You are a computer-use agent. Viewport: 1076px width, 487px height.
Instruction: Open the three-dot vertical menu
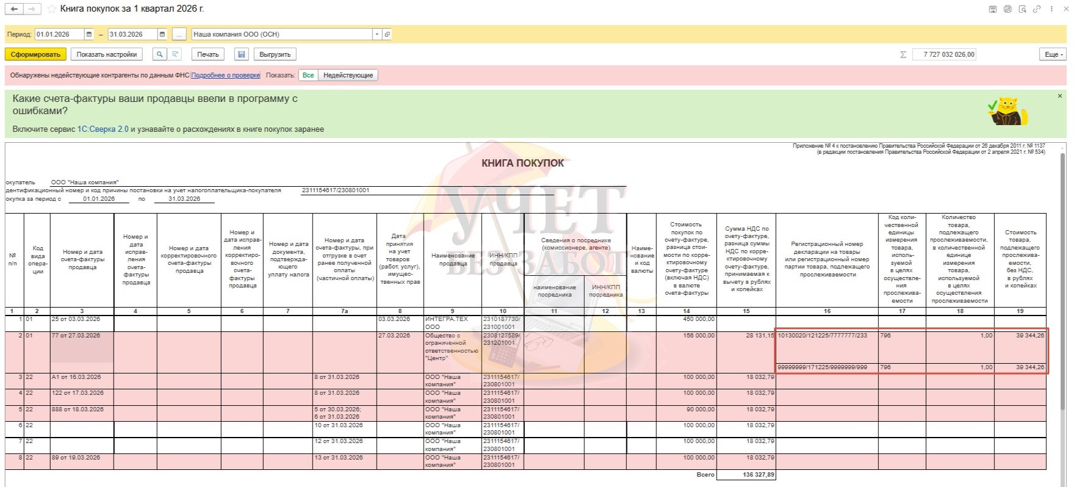pos(1052,9)
